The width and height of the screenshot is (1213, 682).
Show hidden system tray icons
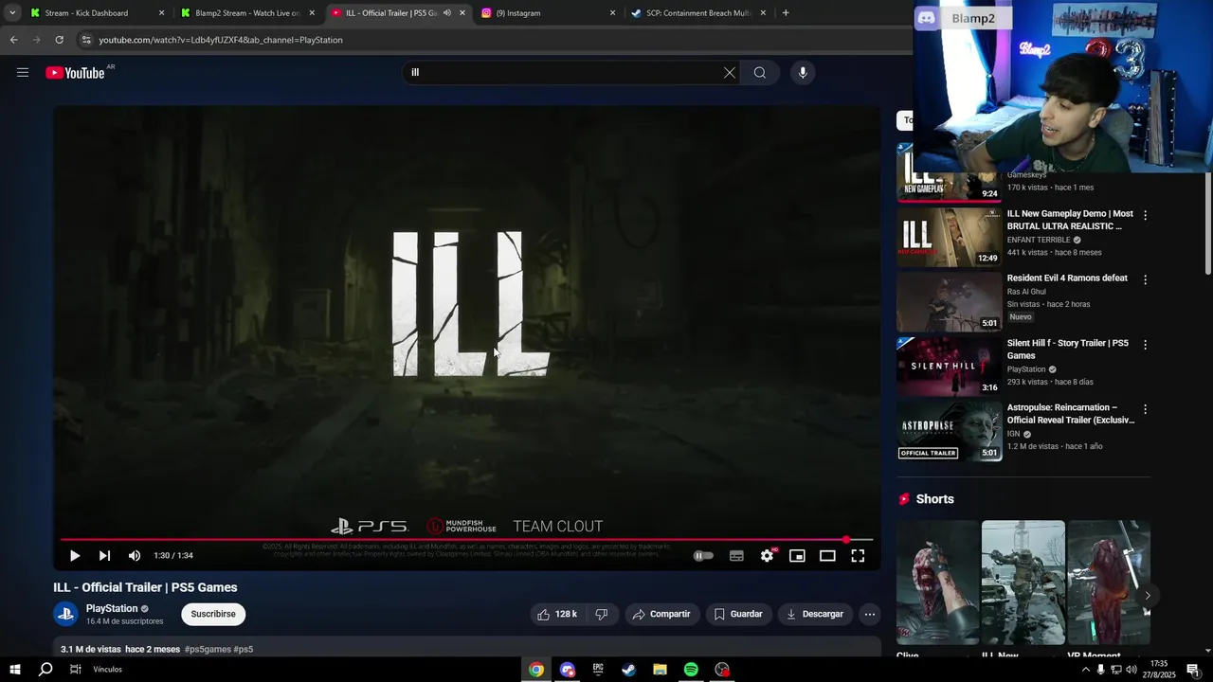point(1085,670)
